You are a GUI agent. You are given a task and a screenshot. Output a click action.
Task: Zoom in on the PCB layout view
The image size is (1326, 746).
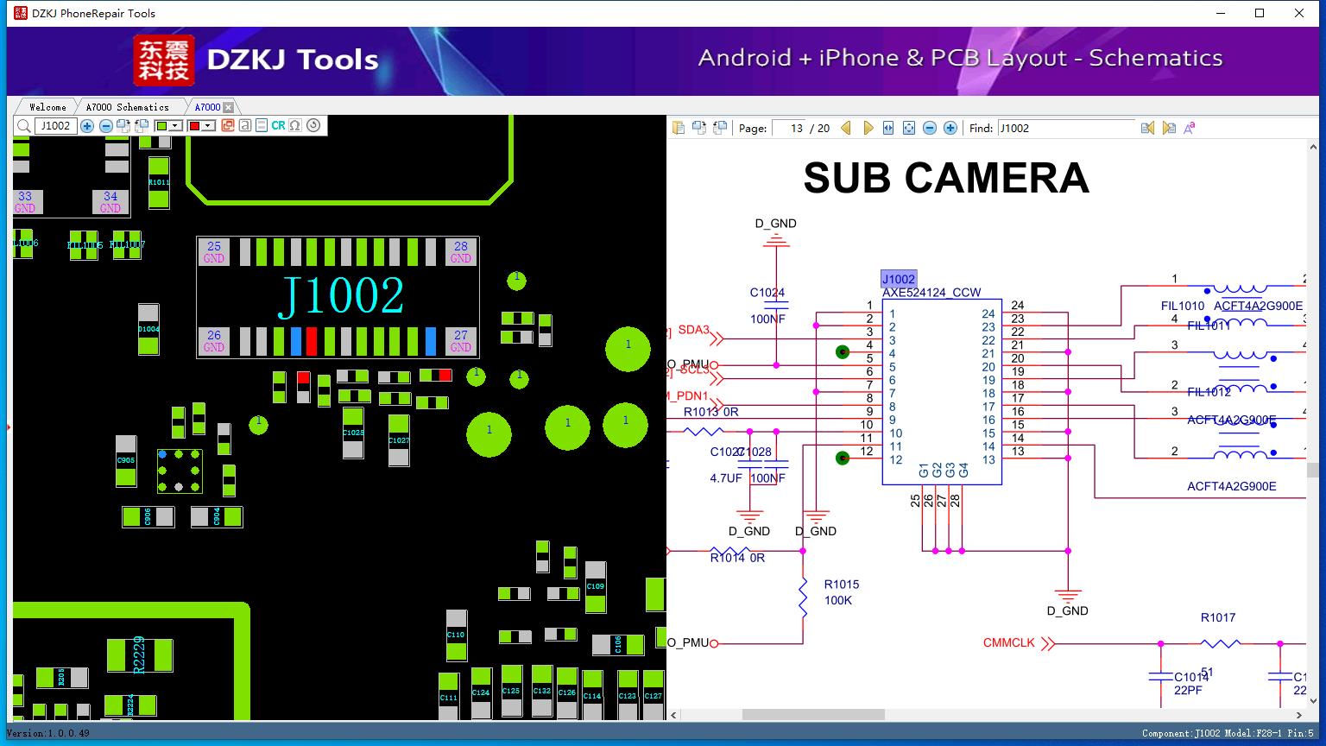(x=87, y=126)
